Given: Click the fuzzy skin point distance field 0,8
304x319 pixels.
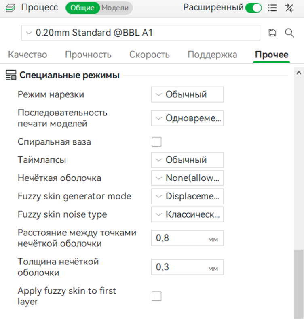Looking at the screenshot, I should click(187, 238).
